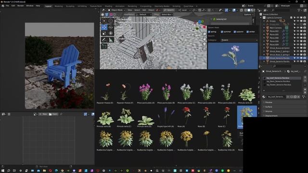The width and height of the screenshot is (308, 173).
Task: Click the viewport zoom magnifier icon
Action: coord(205,34)
